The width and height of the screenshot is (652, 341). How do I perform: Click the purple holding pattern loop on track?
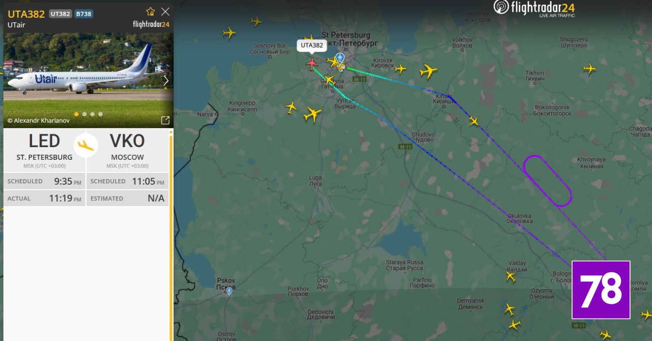pyautogui.click(x=548, y=181)
